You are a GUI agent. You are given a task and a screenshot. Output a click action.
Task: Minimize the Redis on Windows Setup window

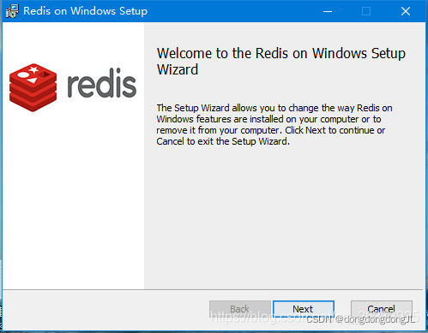click(x=328, y=11)
